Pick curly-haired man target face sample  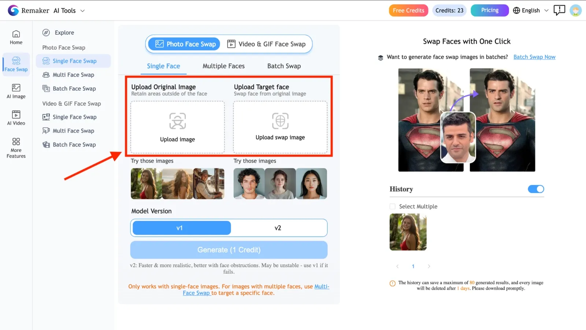click(249, 183)
